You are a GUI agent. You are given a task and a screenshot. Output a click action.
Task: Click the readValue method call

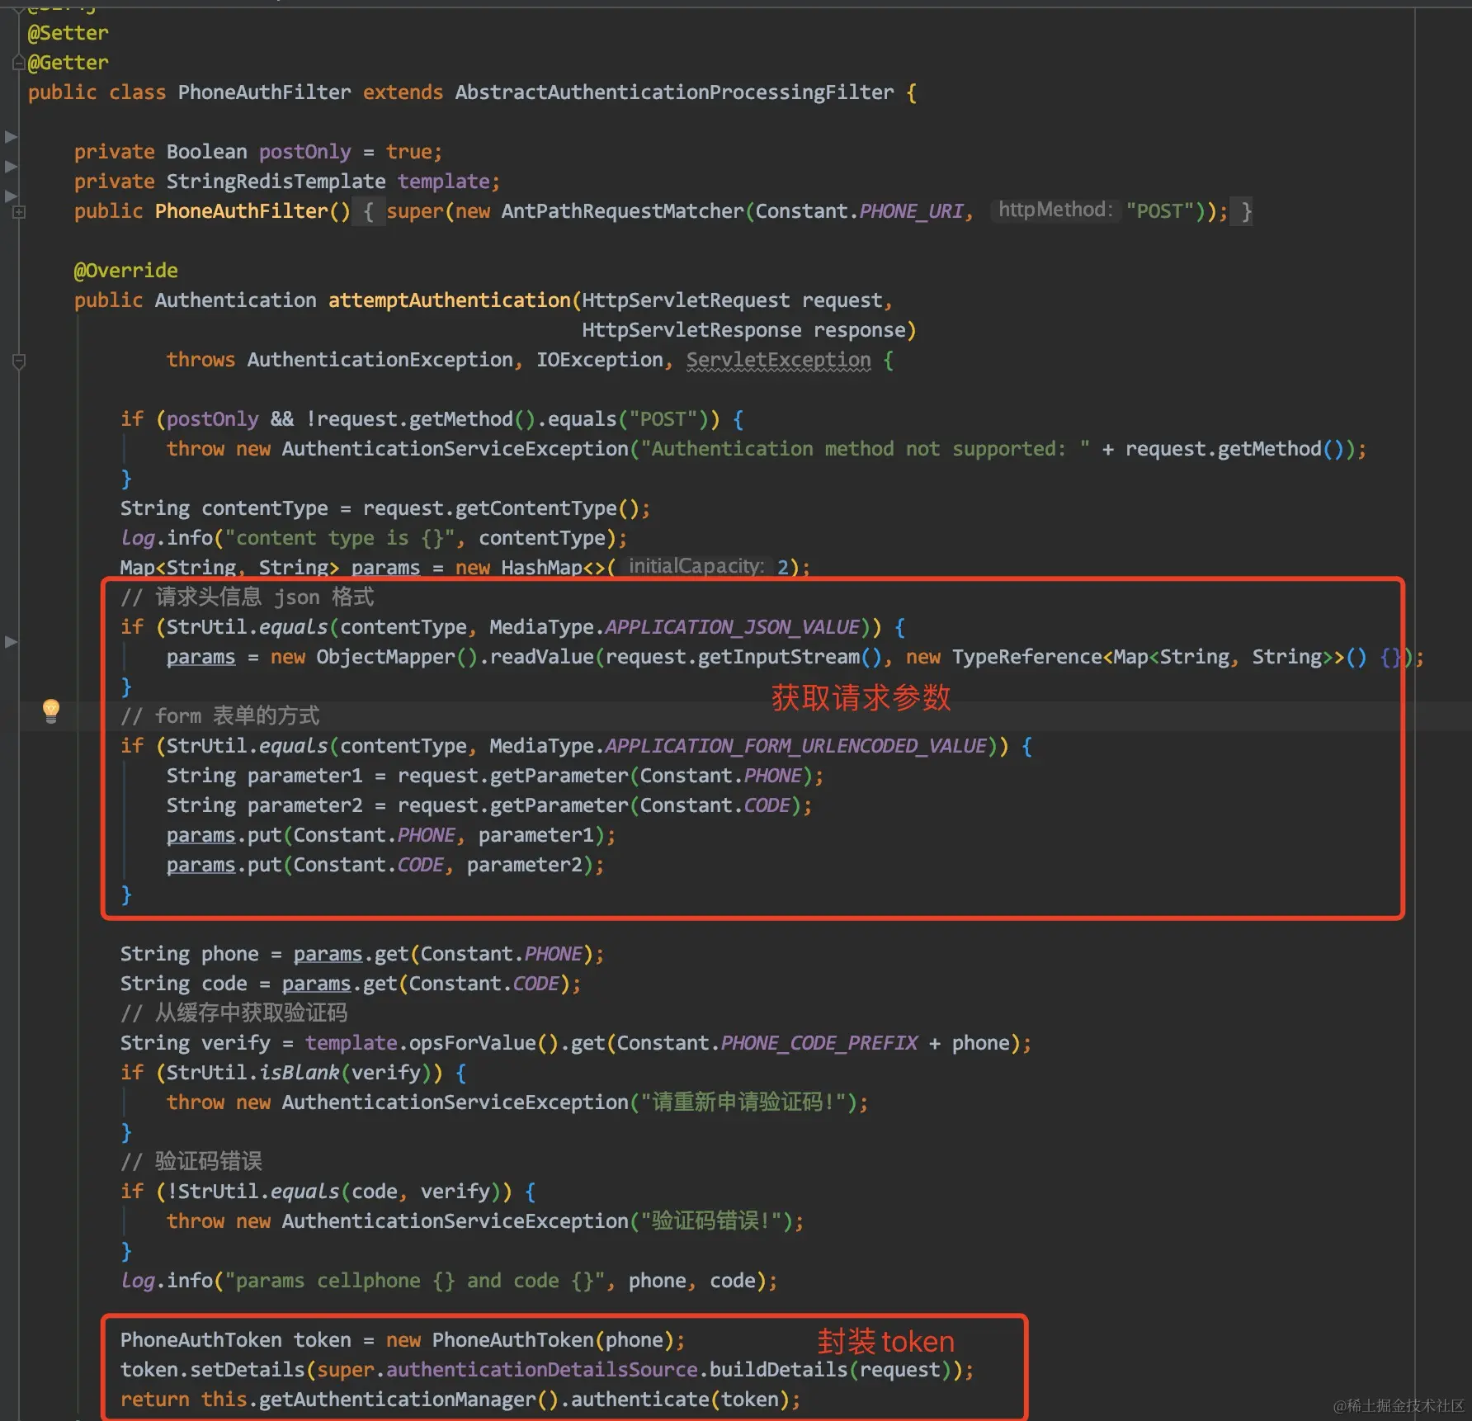click(541, 657)
